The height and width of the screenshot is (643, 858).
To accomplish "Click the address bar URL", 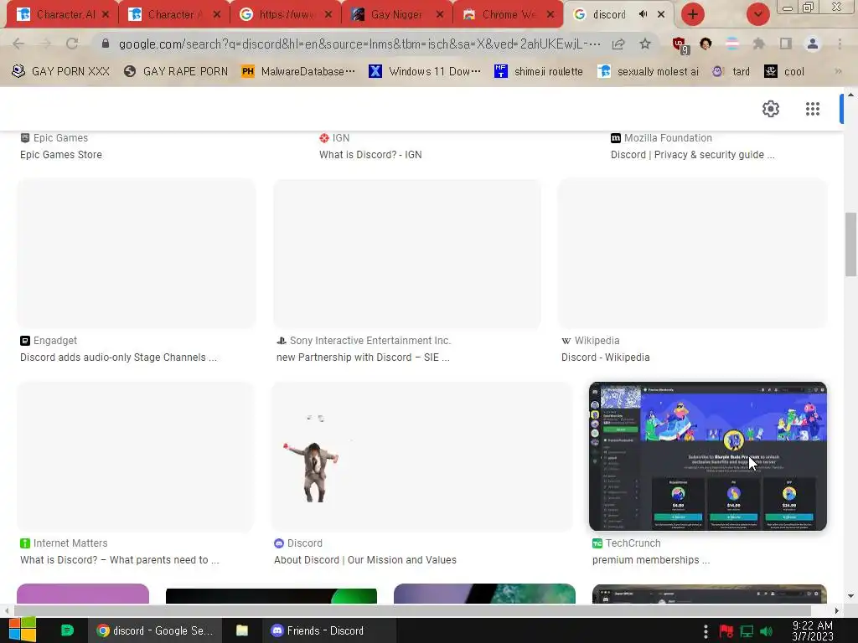I will click(x=359, y=44).
